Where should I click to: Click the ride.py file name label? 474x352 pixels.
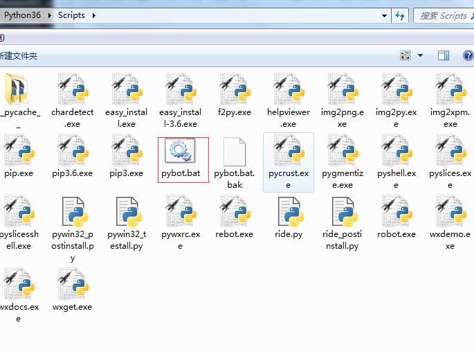[289, 234]
